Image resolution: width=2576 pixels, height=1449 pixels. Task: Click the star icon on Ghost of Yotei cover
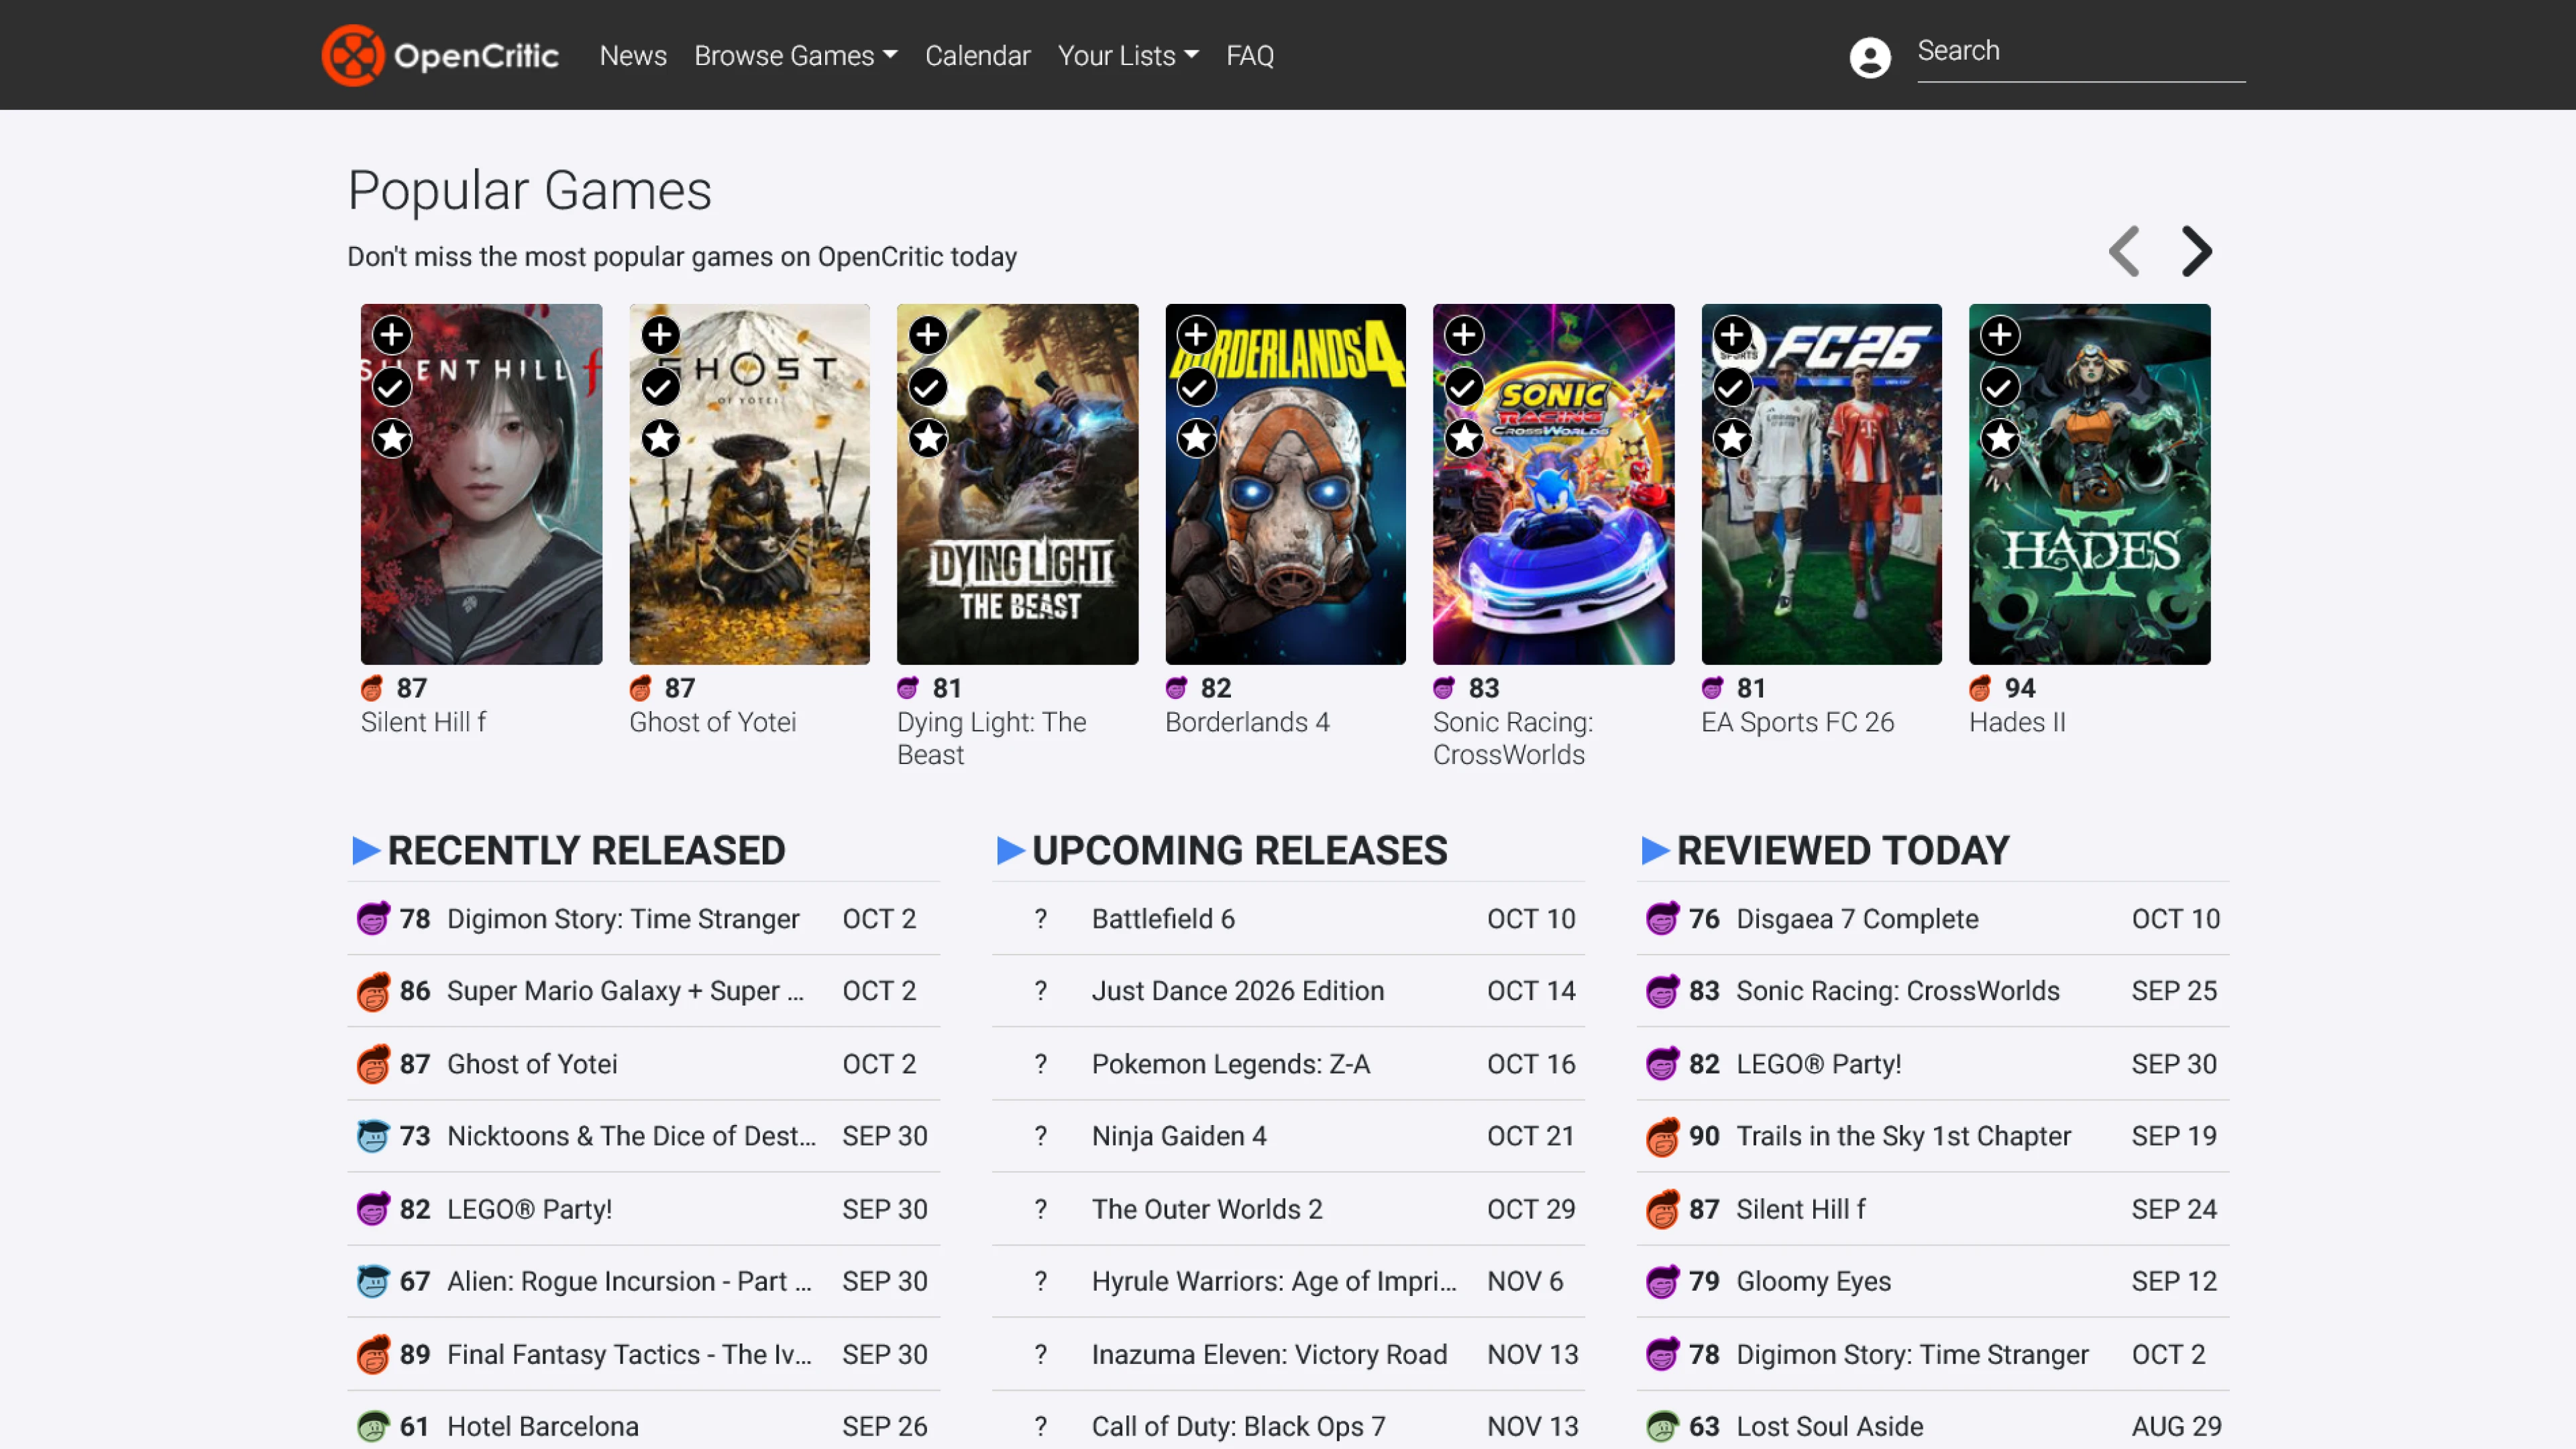(660, 438)
